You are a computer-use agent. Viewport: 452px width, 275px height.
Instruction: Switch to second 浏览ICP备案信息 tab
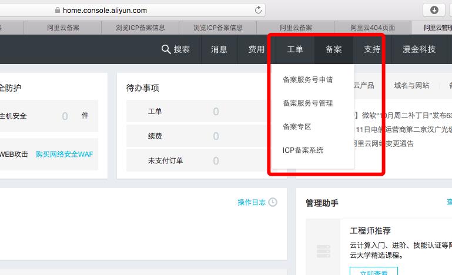(217, 28)
